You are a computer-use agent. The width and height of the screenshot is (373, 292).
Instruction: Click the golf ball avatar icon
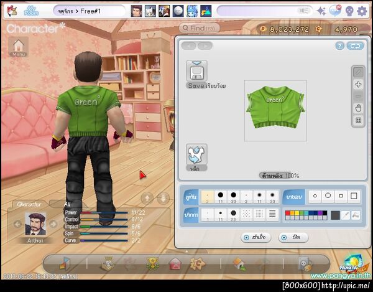click(178, 11)
